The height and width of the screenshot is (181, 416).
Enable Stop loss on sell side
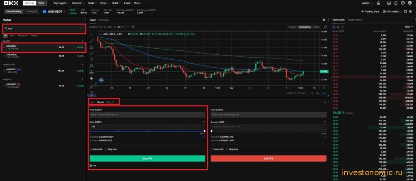point(227,149)
